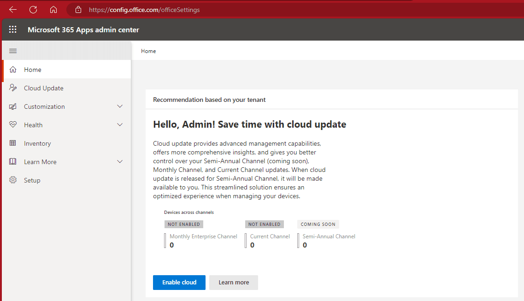This screenshot has width=524, height=301.
Task: Expand the Health section chevron
Action: [120, 124]
